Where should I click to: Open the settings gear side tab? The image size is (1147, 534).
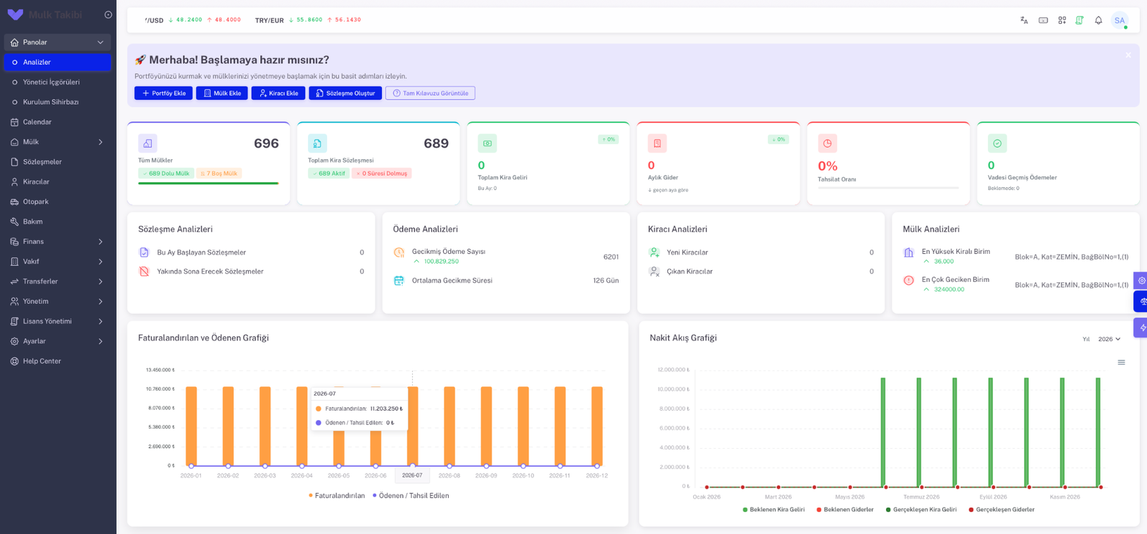click(x=1141, y=280)
